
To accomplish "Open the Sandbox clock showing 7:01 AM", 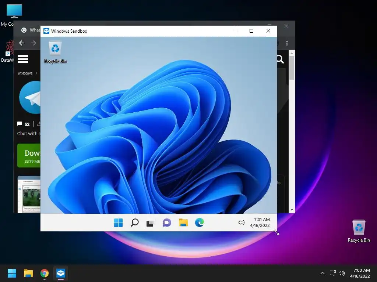I will [260, 223].
